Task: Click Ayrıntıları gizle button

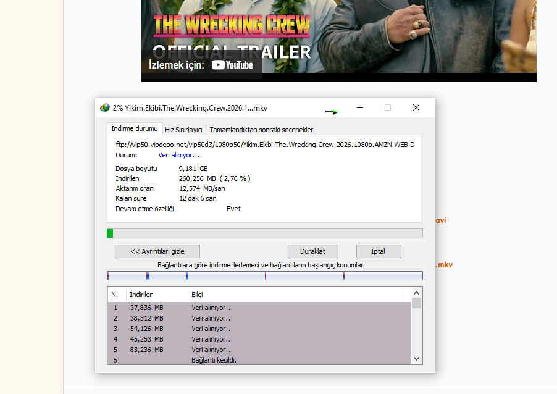Action: (157, 251)
